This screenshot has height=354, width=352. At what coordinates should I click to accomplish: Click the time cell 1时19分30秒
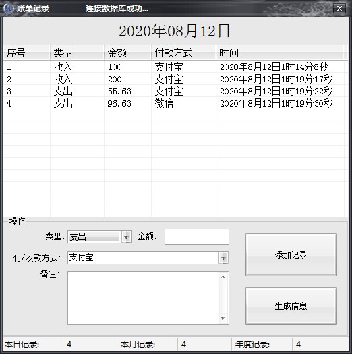[x=280, y=104]
